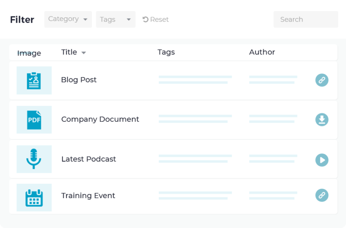Click the calendar thumbnail for Training Event

pos(34,198)
